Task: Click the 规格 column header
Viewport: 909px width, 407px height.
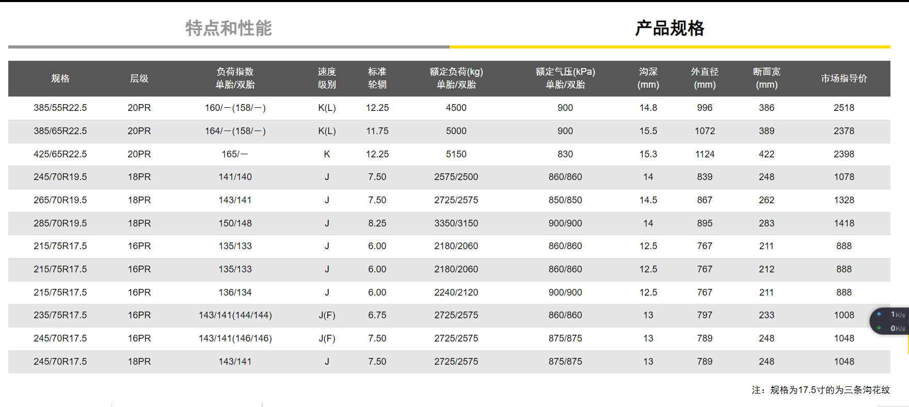Action: 60,78
